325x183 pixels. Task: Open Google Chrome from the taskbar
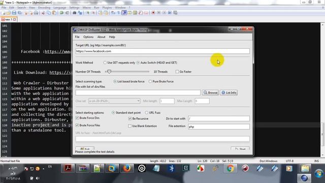(230, 168)
